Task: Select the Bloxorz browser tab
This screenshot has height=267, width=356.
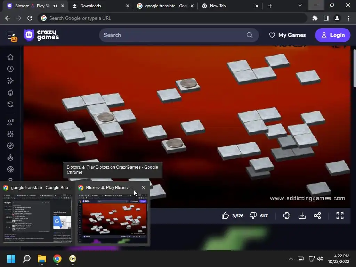Action: (32, 6)
